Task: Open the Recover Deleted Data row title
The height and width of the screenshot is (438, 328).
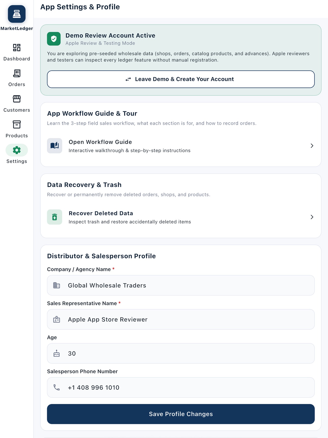Action: pos(101,213)
